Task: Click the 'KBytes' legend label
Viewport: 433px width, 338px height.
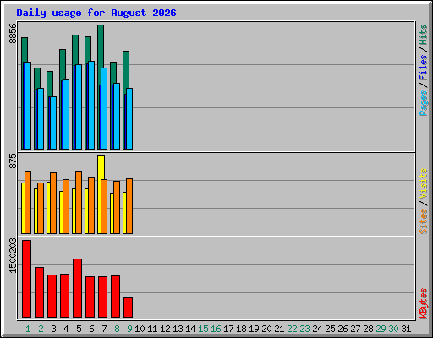Action: (423, 303)
